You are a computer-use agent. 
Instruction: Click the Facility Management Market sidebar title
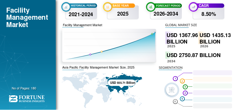27,17
